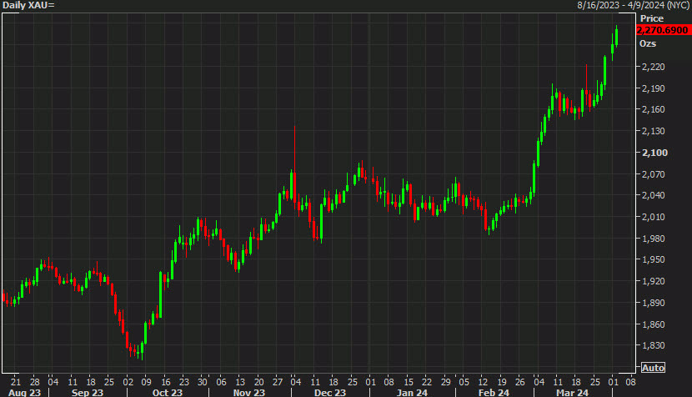Click the Daily XAU= chart title

pos(28,5)
